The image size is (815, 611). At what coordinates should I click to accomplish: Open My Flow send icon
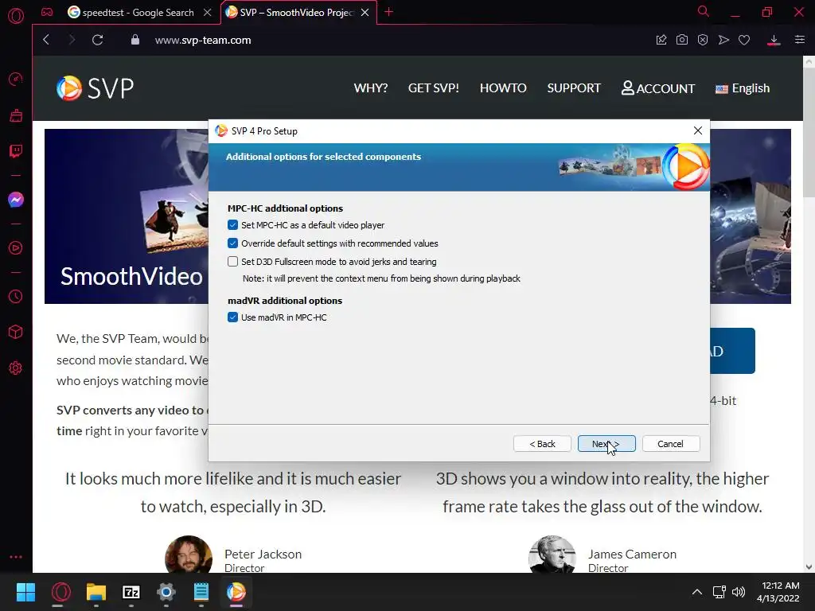723,40
